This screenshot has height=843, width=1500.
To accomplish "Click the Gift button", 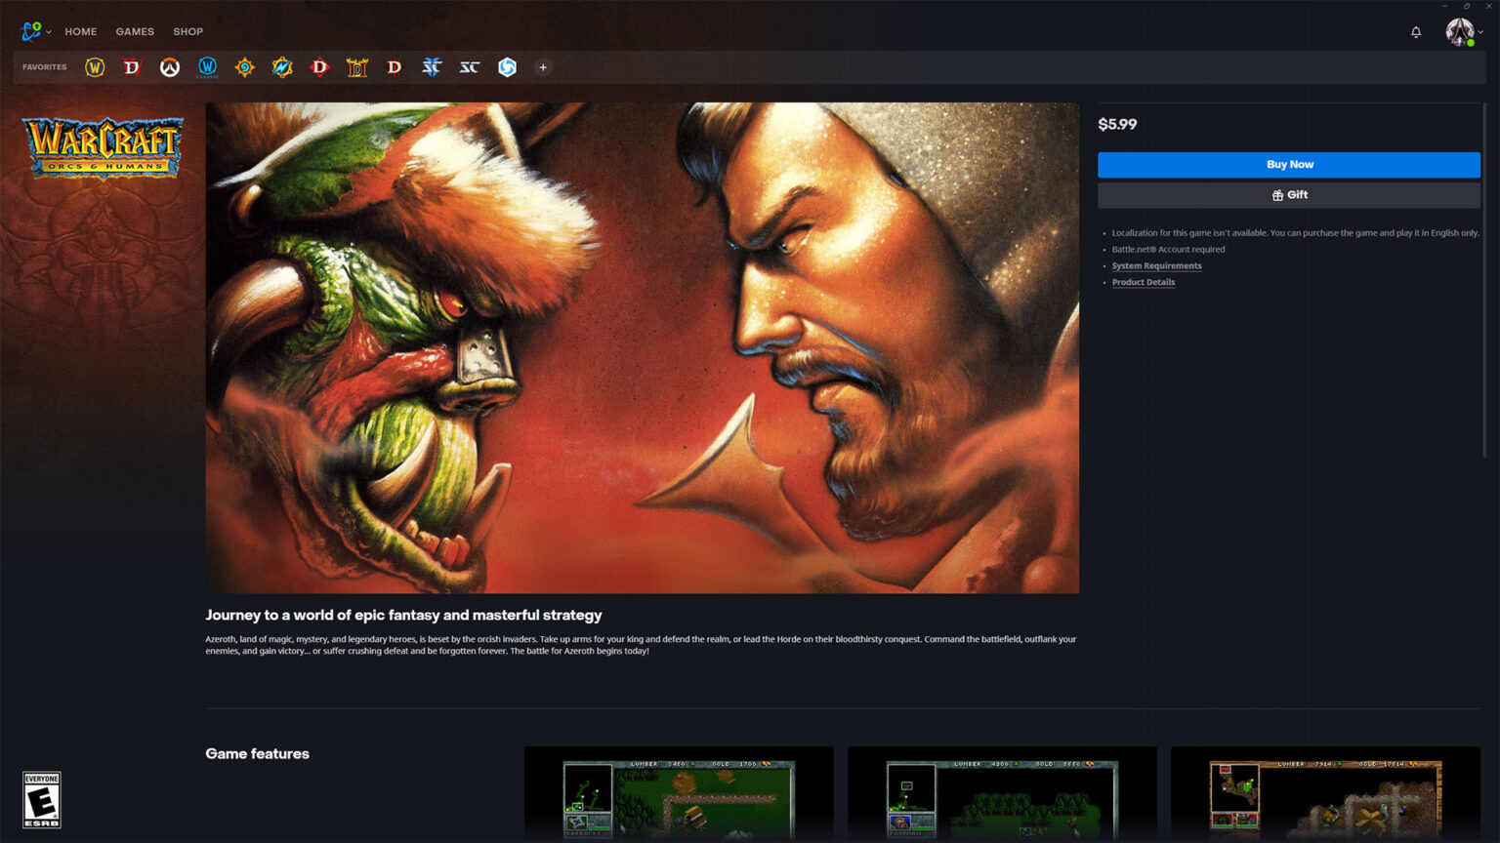I will (1289, 195).
